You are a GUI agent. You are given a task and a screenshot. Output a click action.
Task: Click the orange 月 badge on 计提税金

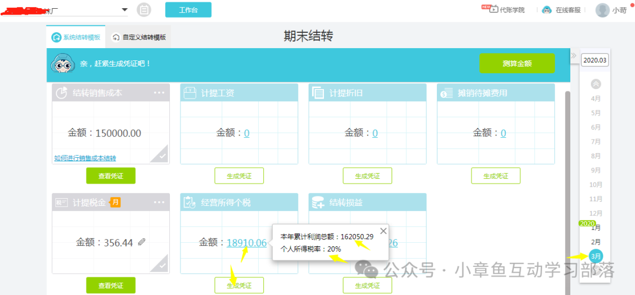coord(115,202)
